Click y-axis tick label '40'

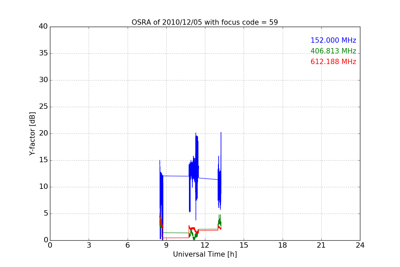pos(43,27)
